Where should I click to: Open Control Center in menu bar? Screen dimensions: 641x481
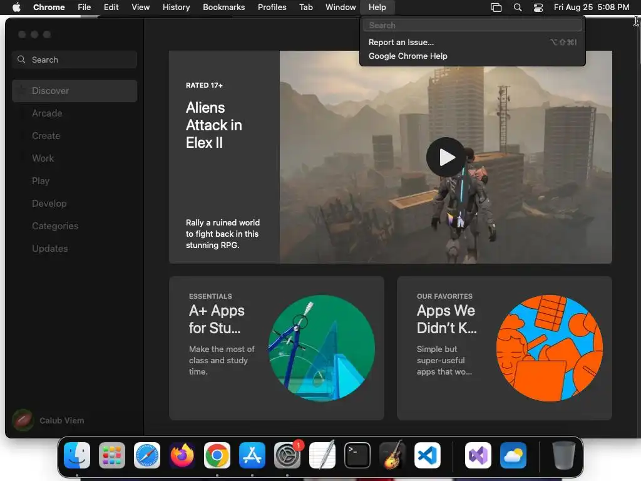pyautogui.click(x=538, y=7)
